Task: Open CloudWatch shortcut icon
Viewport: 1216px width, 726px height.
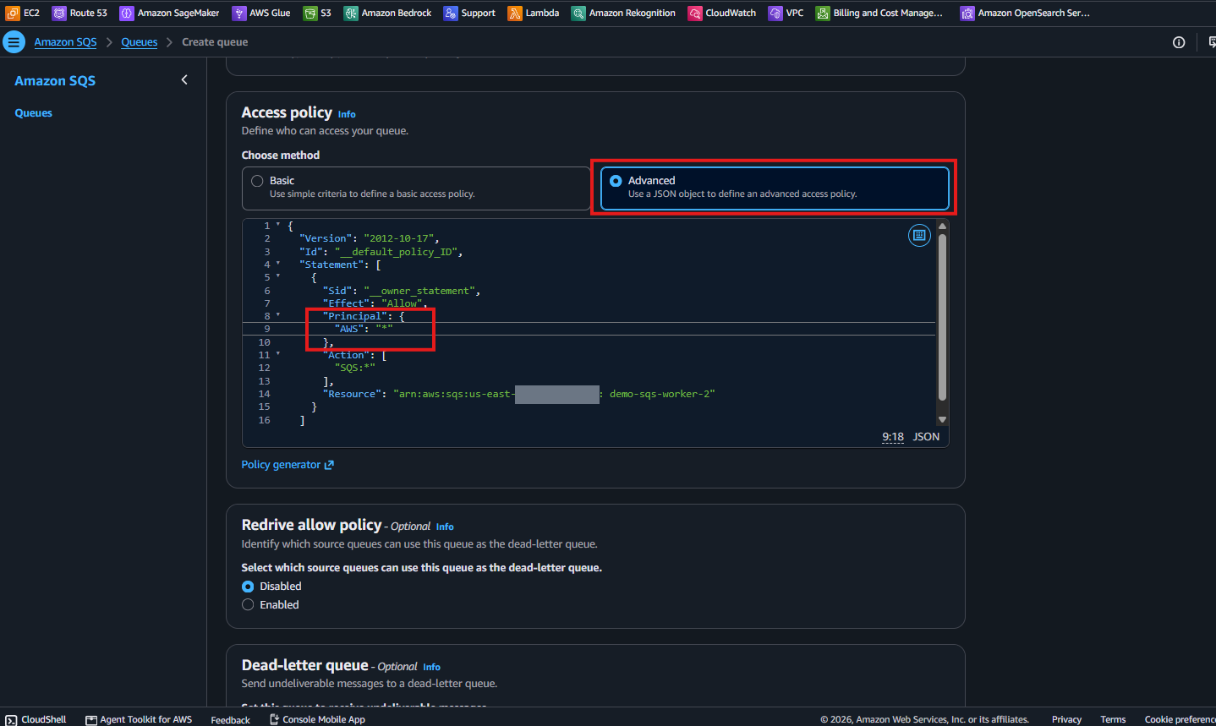Action: (695, 13)
